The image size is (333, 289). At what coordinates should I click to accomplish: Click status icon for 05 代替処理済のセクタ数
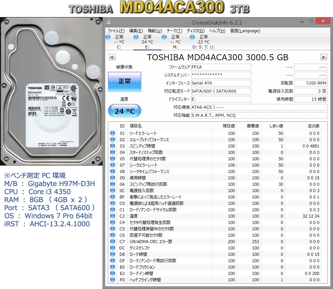[x=113, y=159]
